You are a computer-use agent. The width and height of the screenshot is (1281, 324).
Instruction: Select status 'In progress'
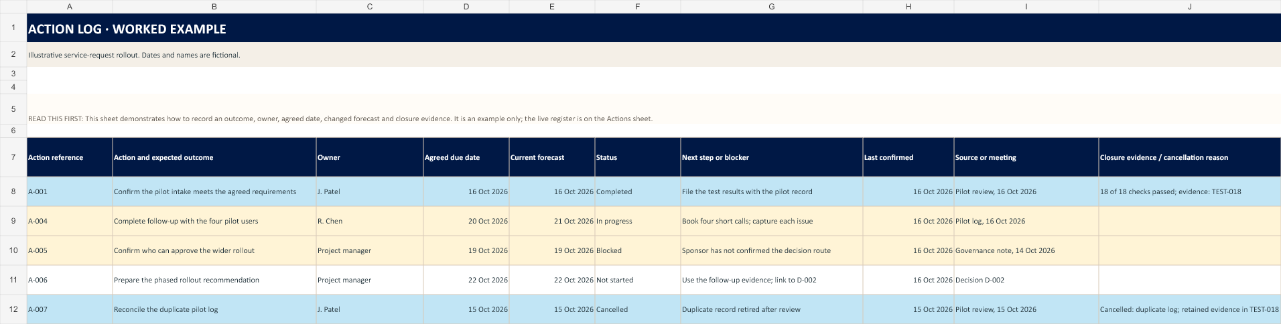tap(638, 221)
